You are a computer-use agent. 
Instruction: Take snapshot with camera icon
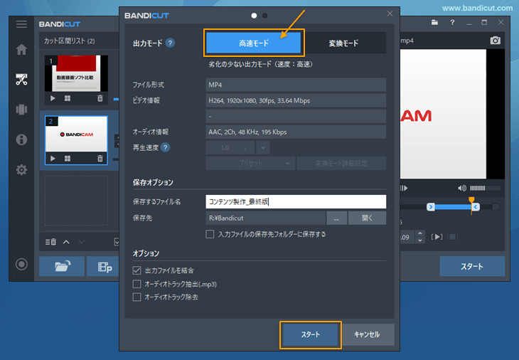pos(495,41)
